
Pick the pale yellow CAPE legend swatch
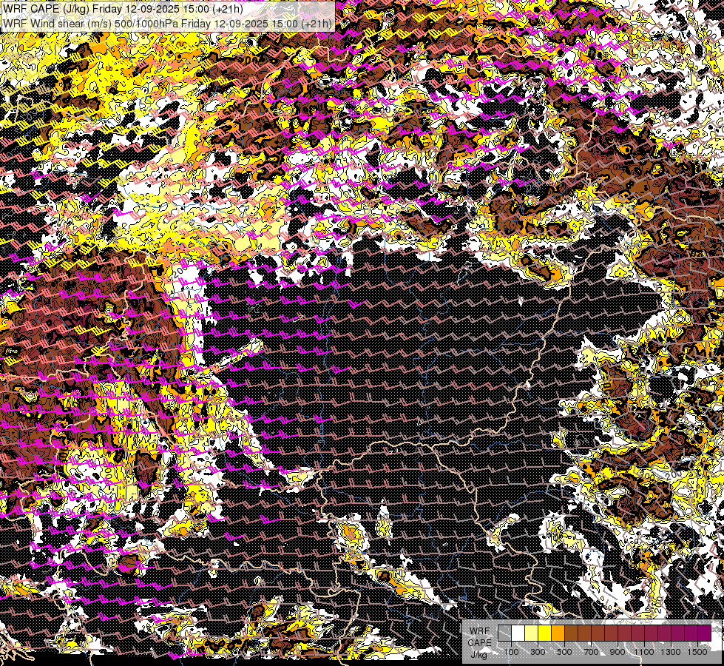click(532, 633)
